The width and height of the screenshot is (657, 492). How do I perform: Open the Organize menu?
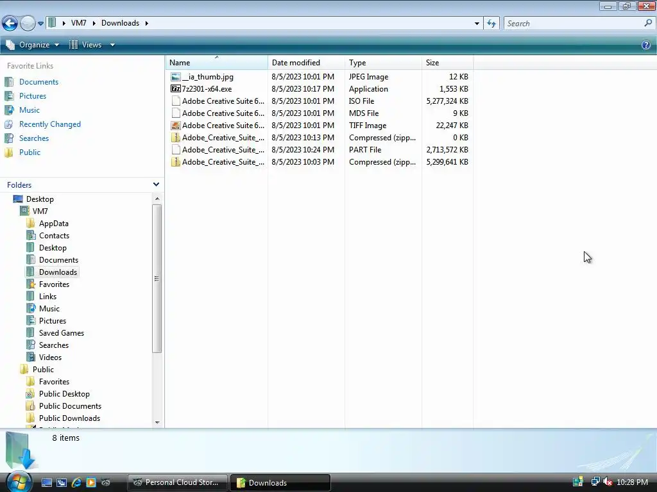pyautogui.click(x=33, y=45)
